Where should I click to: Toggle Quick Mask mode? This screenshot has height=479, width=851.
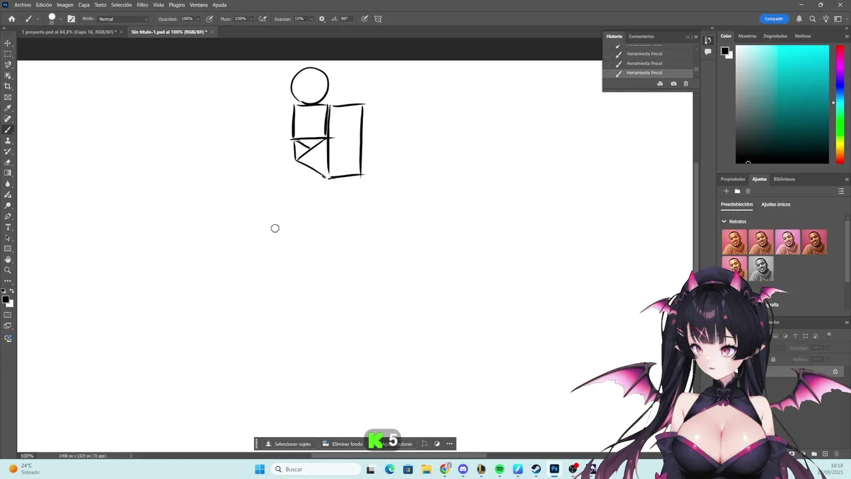(x=8, y=315)
